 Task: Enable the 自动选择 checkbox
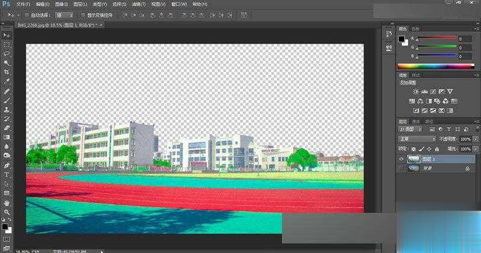tap(26, 14)
